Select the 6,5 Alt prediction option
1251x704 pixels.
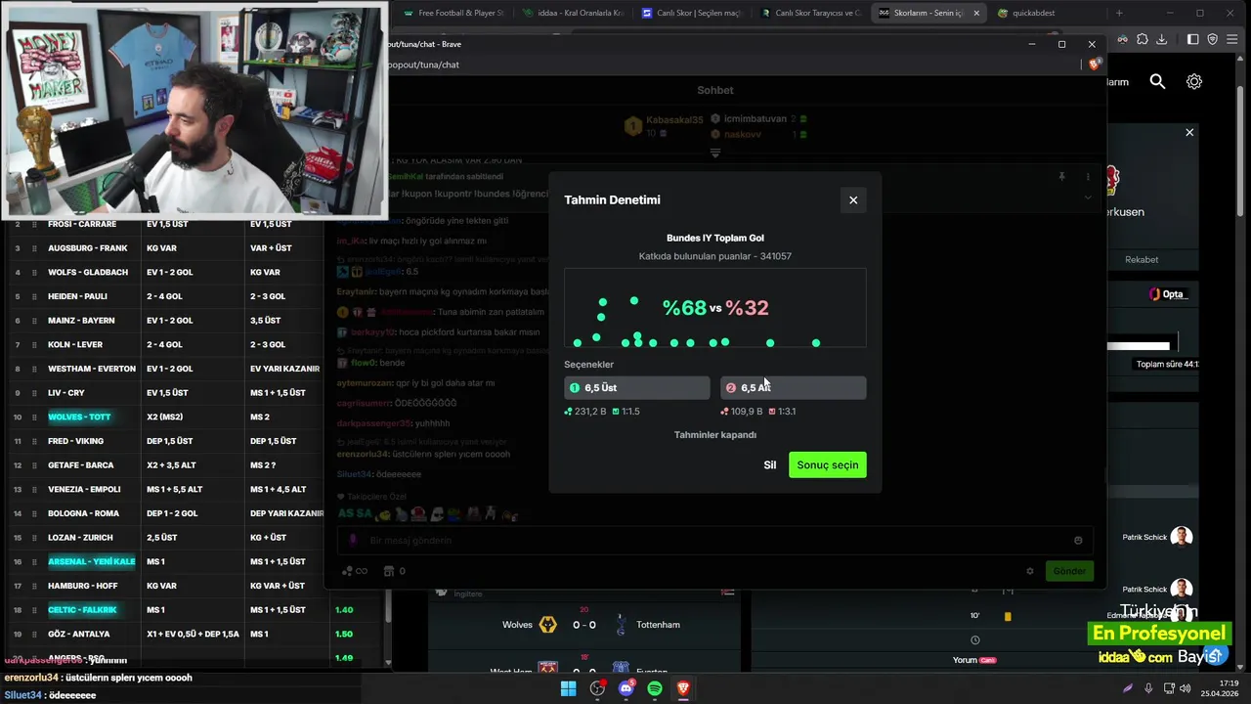pos(793,388)
